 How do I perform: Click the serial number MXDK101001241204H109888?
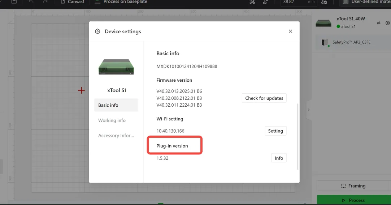[x=187, y=67]
